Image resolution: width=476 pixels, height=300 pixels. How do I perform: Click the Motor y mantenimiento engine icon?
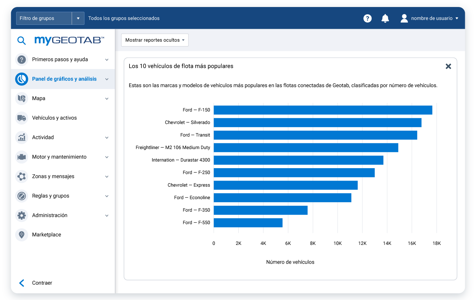22,157
